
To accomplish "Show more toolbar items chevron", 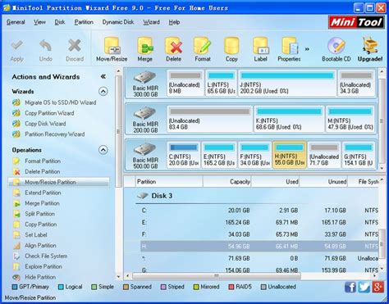I will [x=307, y=49].
